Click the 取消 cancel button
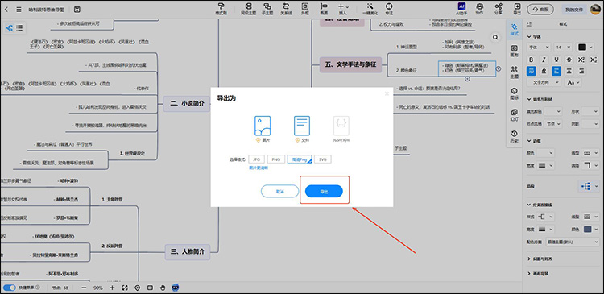604x294 pixels. [279, 191]
